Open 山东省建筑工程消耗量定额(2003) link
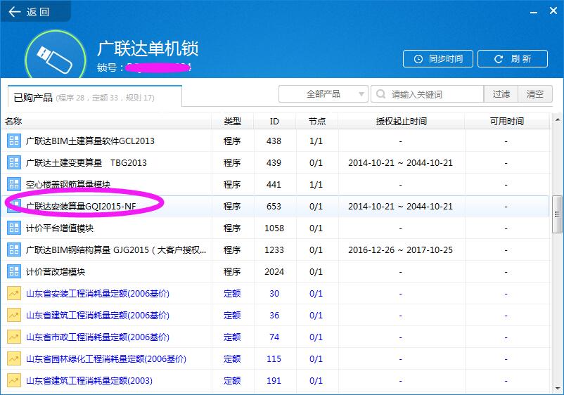 tap(89, 381)
